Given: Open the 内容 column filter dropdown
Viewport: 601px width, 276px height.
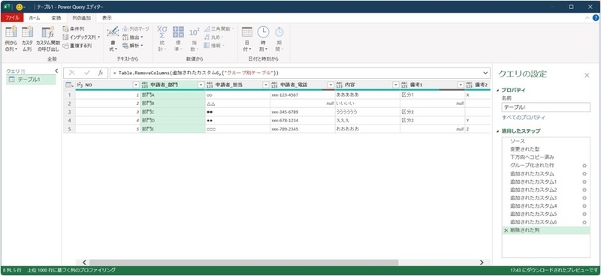Looking at the screenshot, I should 396,85.
